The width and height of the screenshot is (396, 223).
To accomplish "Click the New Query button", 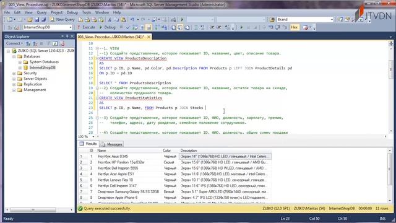I will 62,19.
